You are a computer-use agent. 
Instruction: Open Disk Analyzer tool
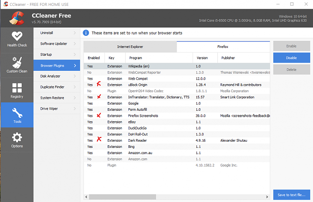point(57,76)
